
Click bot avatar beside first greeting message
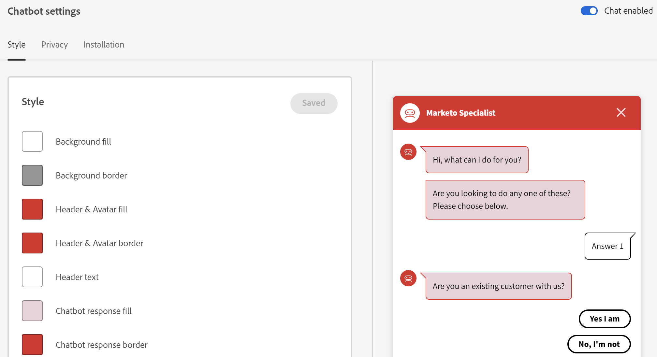[x=408, y=152]
